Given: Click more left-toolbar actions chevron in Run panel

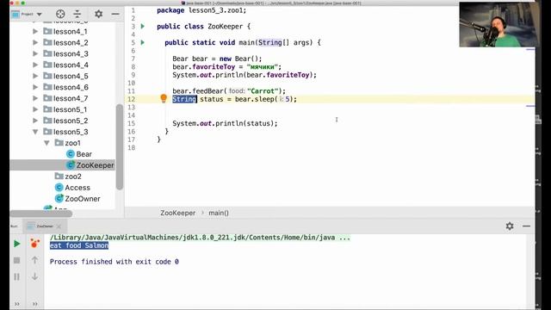Looking at the screenshot, I should [17, 304].
